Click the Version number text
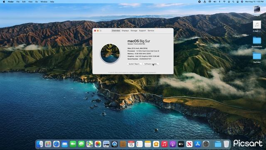266x150 pixels. [x=136, y=44]
